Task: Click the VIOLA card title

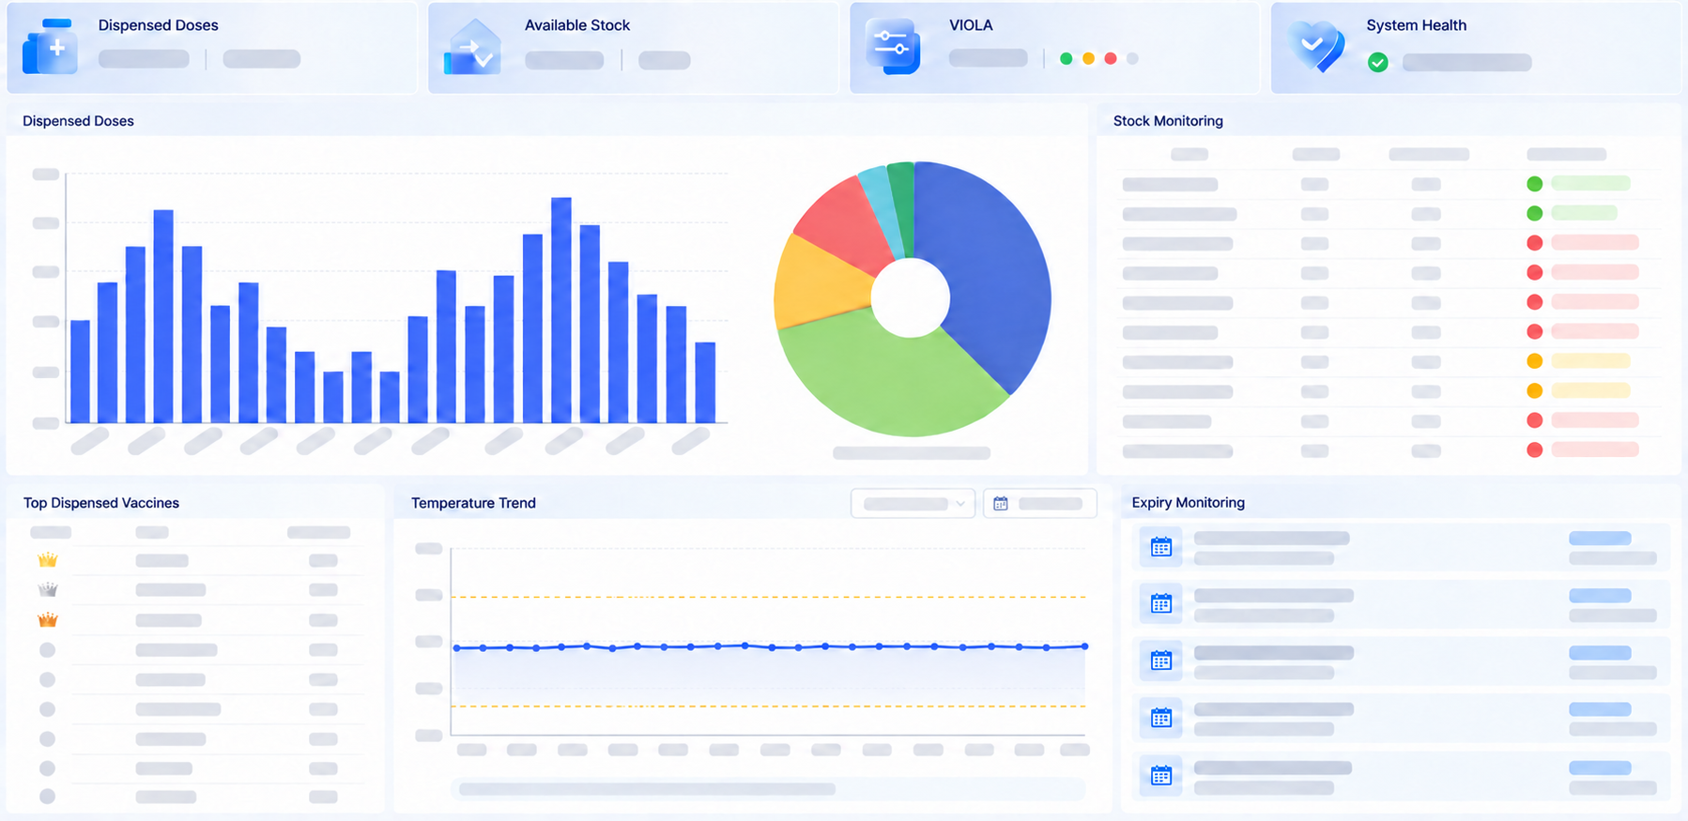Action: tap(971, 25)
